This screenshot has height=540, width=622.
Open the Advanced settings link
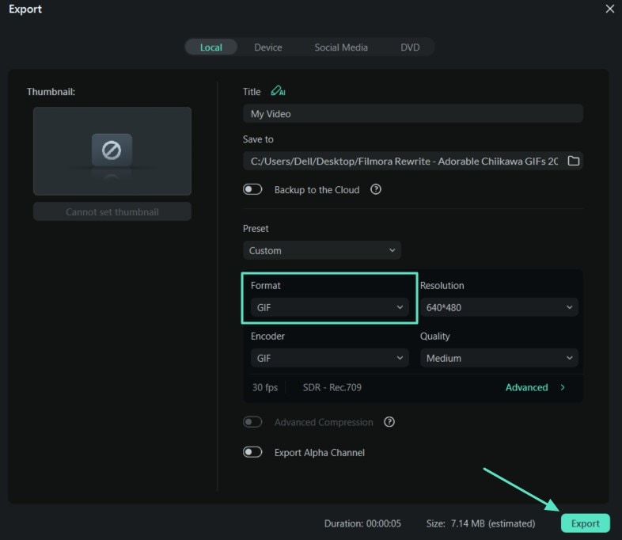[x=526, y=387]
